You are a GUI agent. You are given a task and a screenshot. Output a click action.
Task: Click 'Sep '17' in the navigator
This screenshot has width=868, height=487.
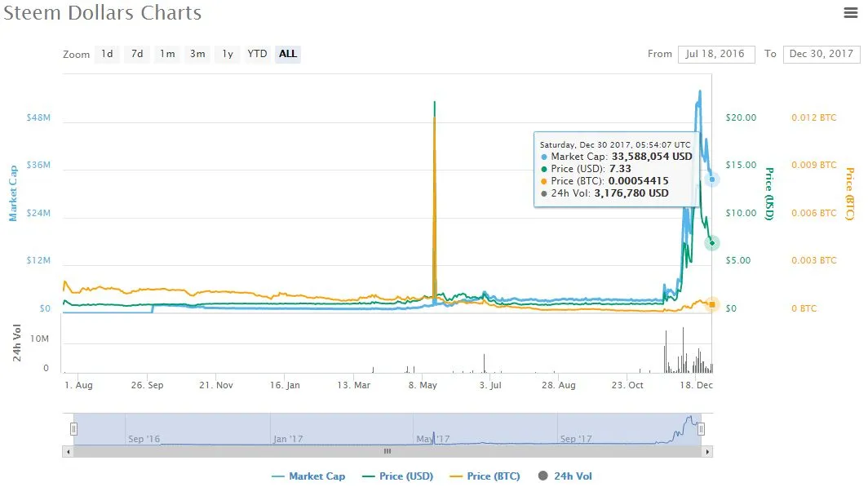(x=576, y=439)
